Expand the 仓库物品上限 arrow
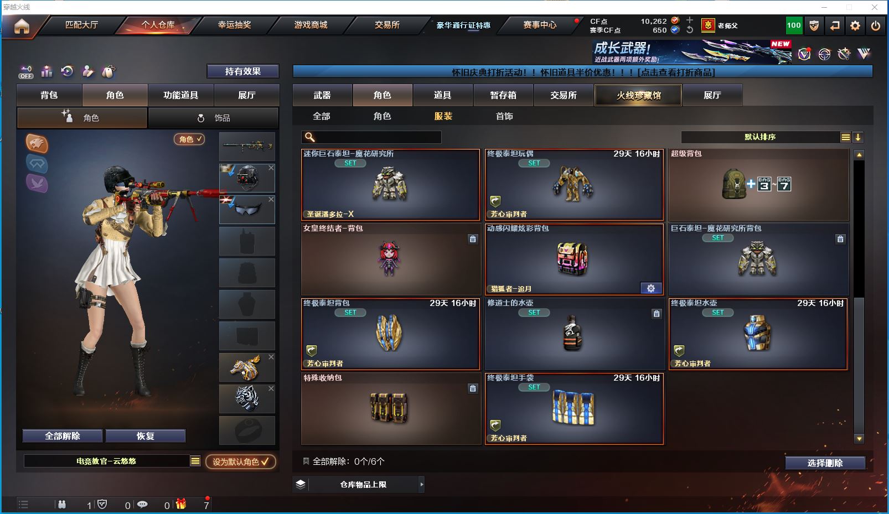Viewport: 889px width, 514px height. coord(422,484)
